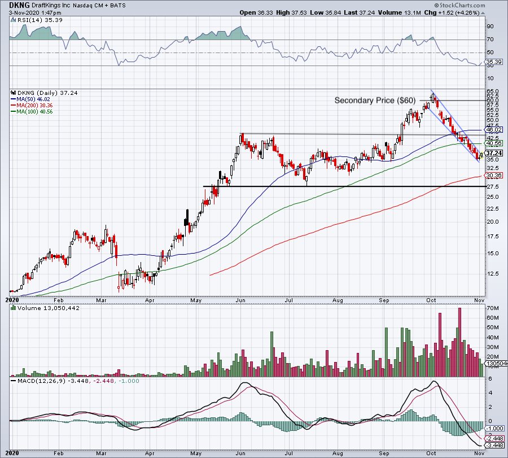Viewport: 508px width, 458px height.
Task: Click the DKNG ticker symbol in the header
Action: [19, 5]
